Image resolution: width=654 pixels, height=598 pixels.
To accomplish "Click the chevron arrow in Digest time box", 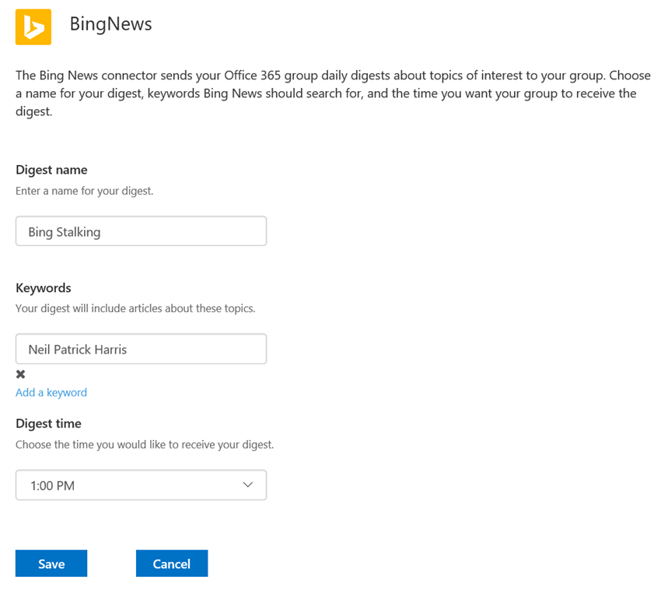I will pyautogui.click(x=248, y=485).
